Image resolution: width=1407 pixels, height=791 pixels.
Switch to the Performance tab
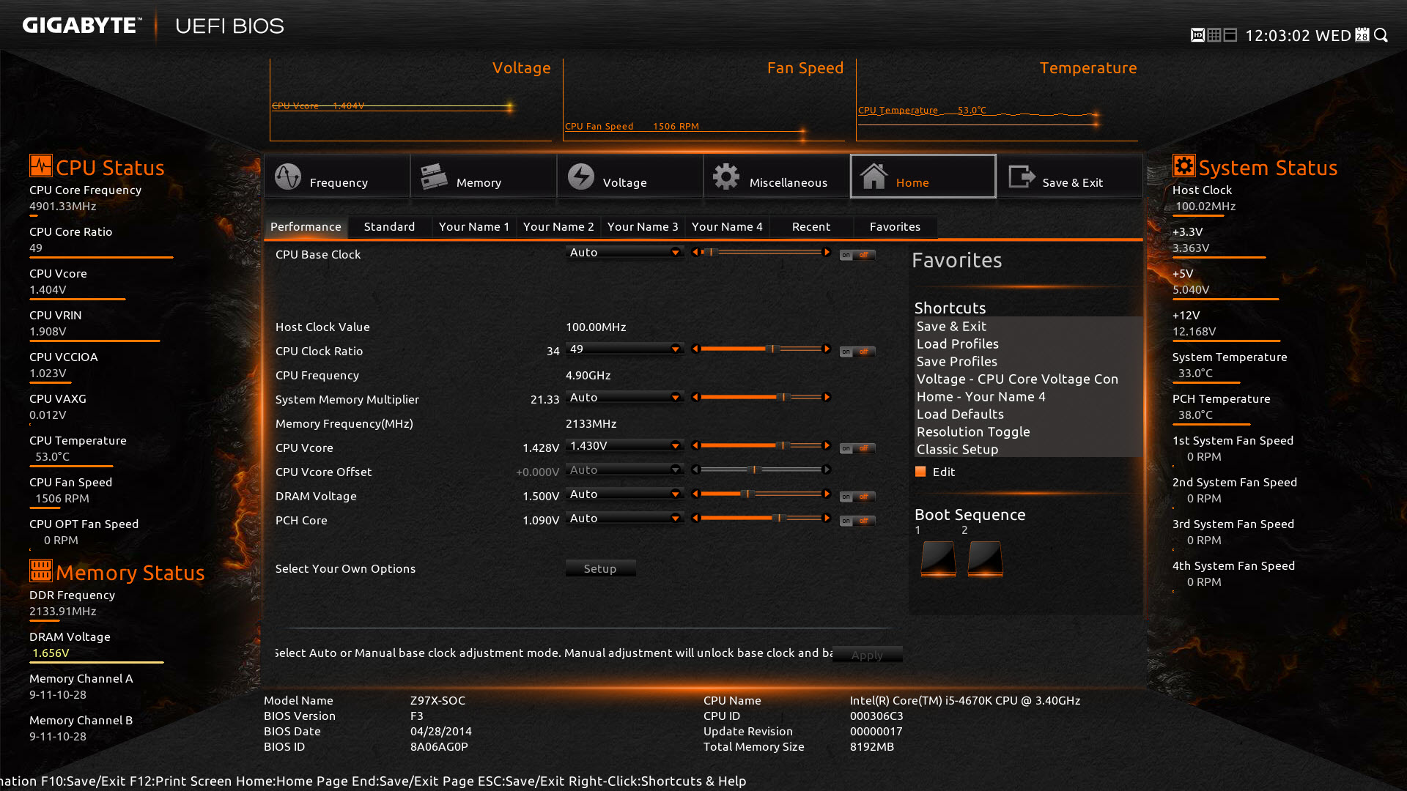[x=306, y=227]
